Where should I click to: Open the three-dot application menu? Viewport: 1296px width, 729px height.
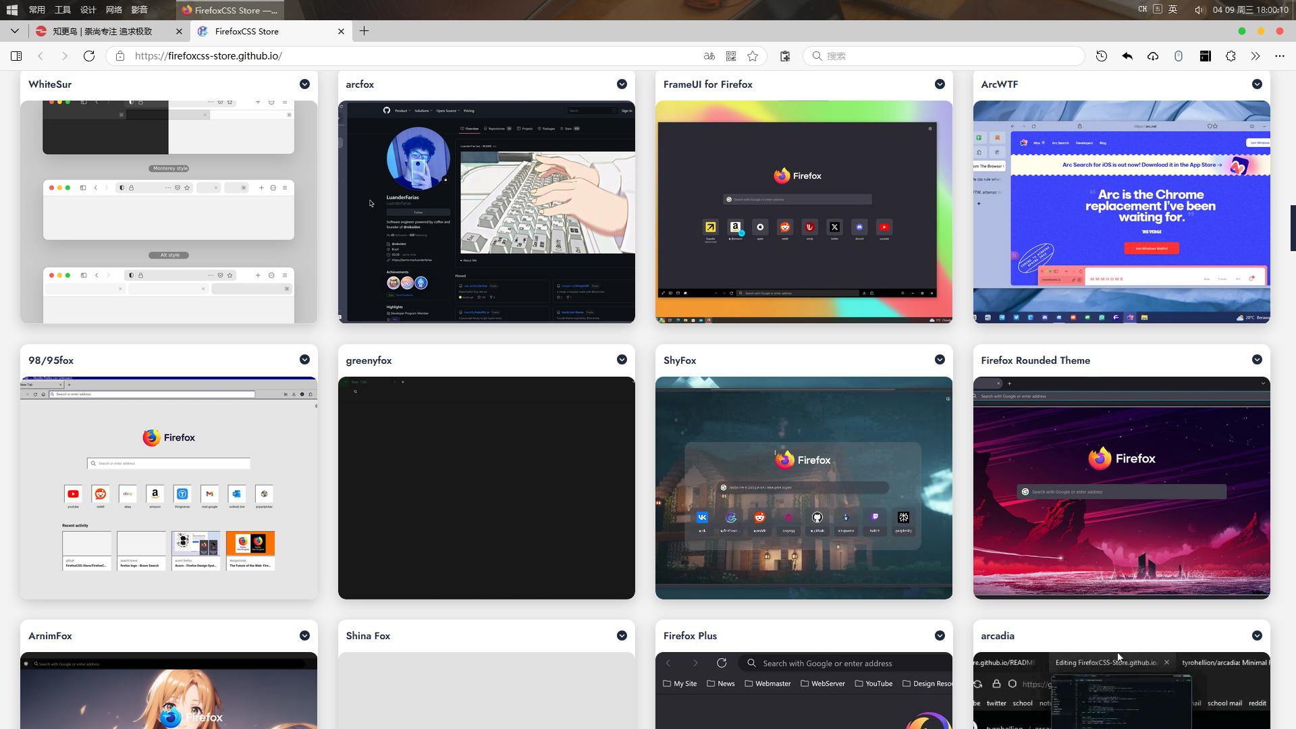[x=1280, y=56]
